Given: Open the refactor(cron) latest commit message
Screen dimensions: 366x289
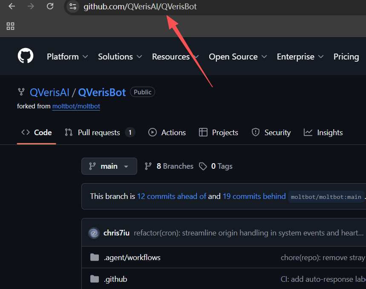Looking at the screenshot, I should (x=248, y=233).
